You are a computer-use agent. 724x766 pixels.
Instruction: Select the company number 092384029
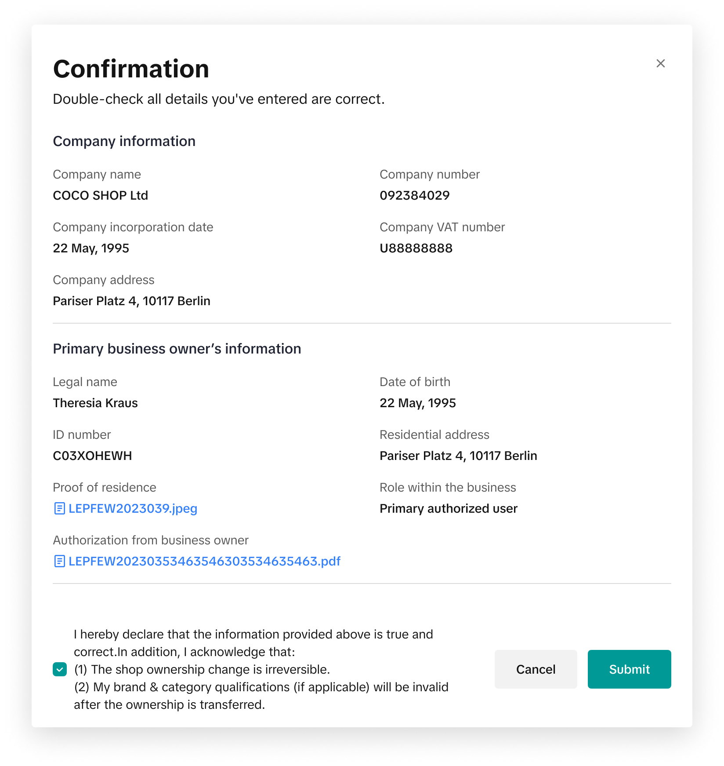coord(414,196)
